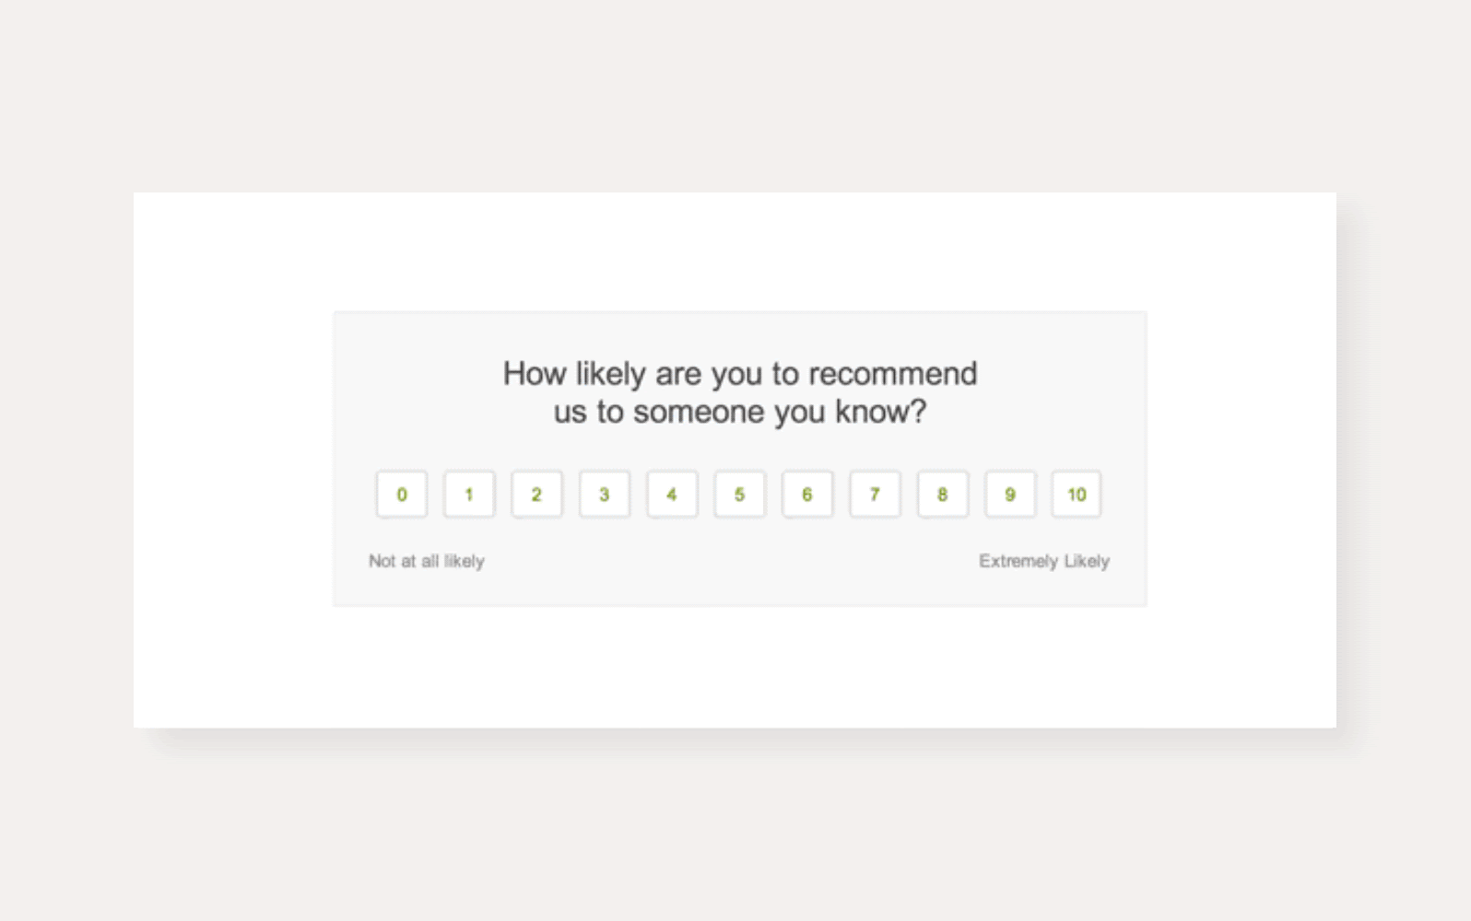The image size is (1471, 921).
Task: Click the number 4 rating box
Action: (x=672, y=494)
